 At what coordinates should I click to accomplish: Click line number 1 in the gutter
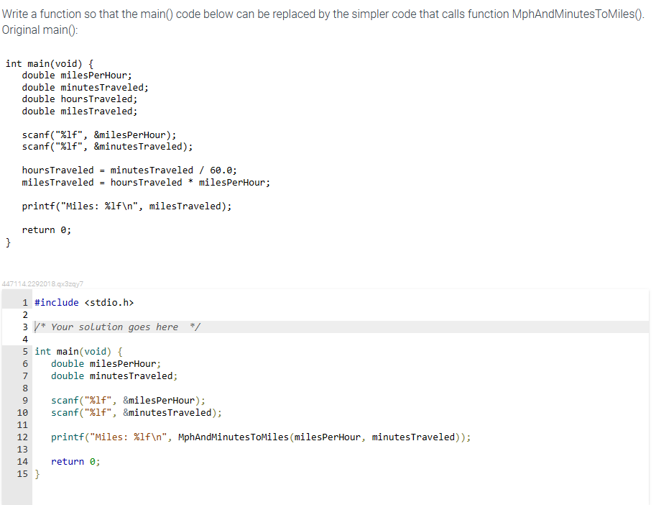click(x=25, y=302)
